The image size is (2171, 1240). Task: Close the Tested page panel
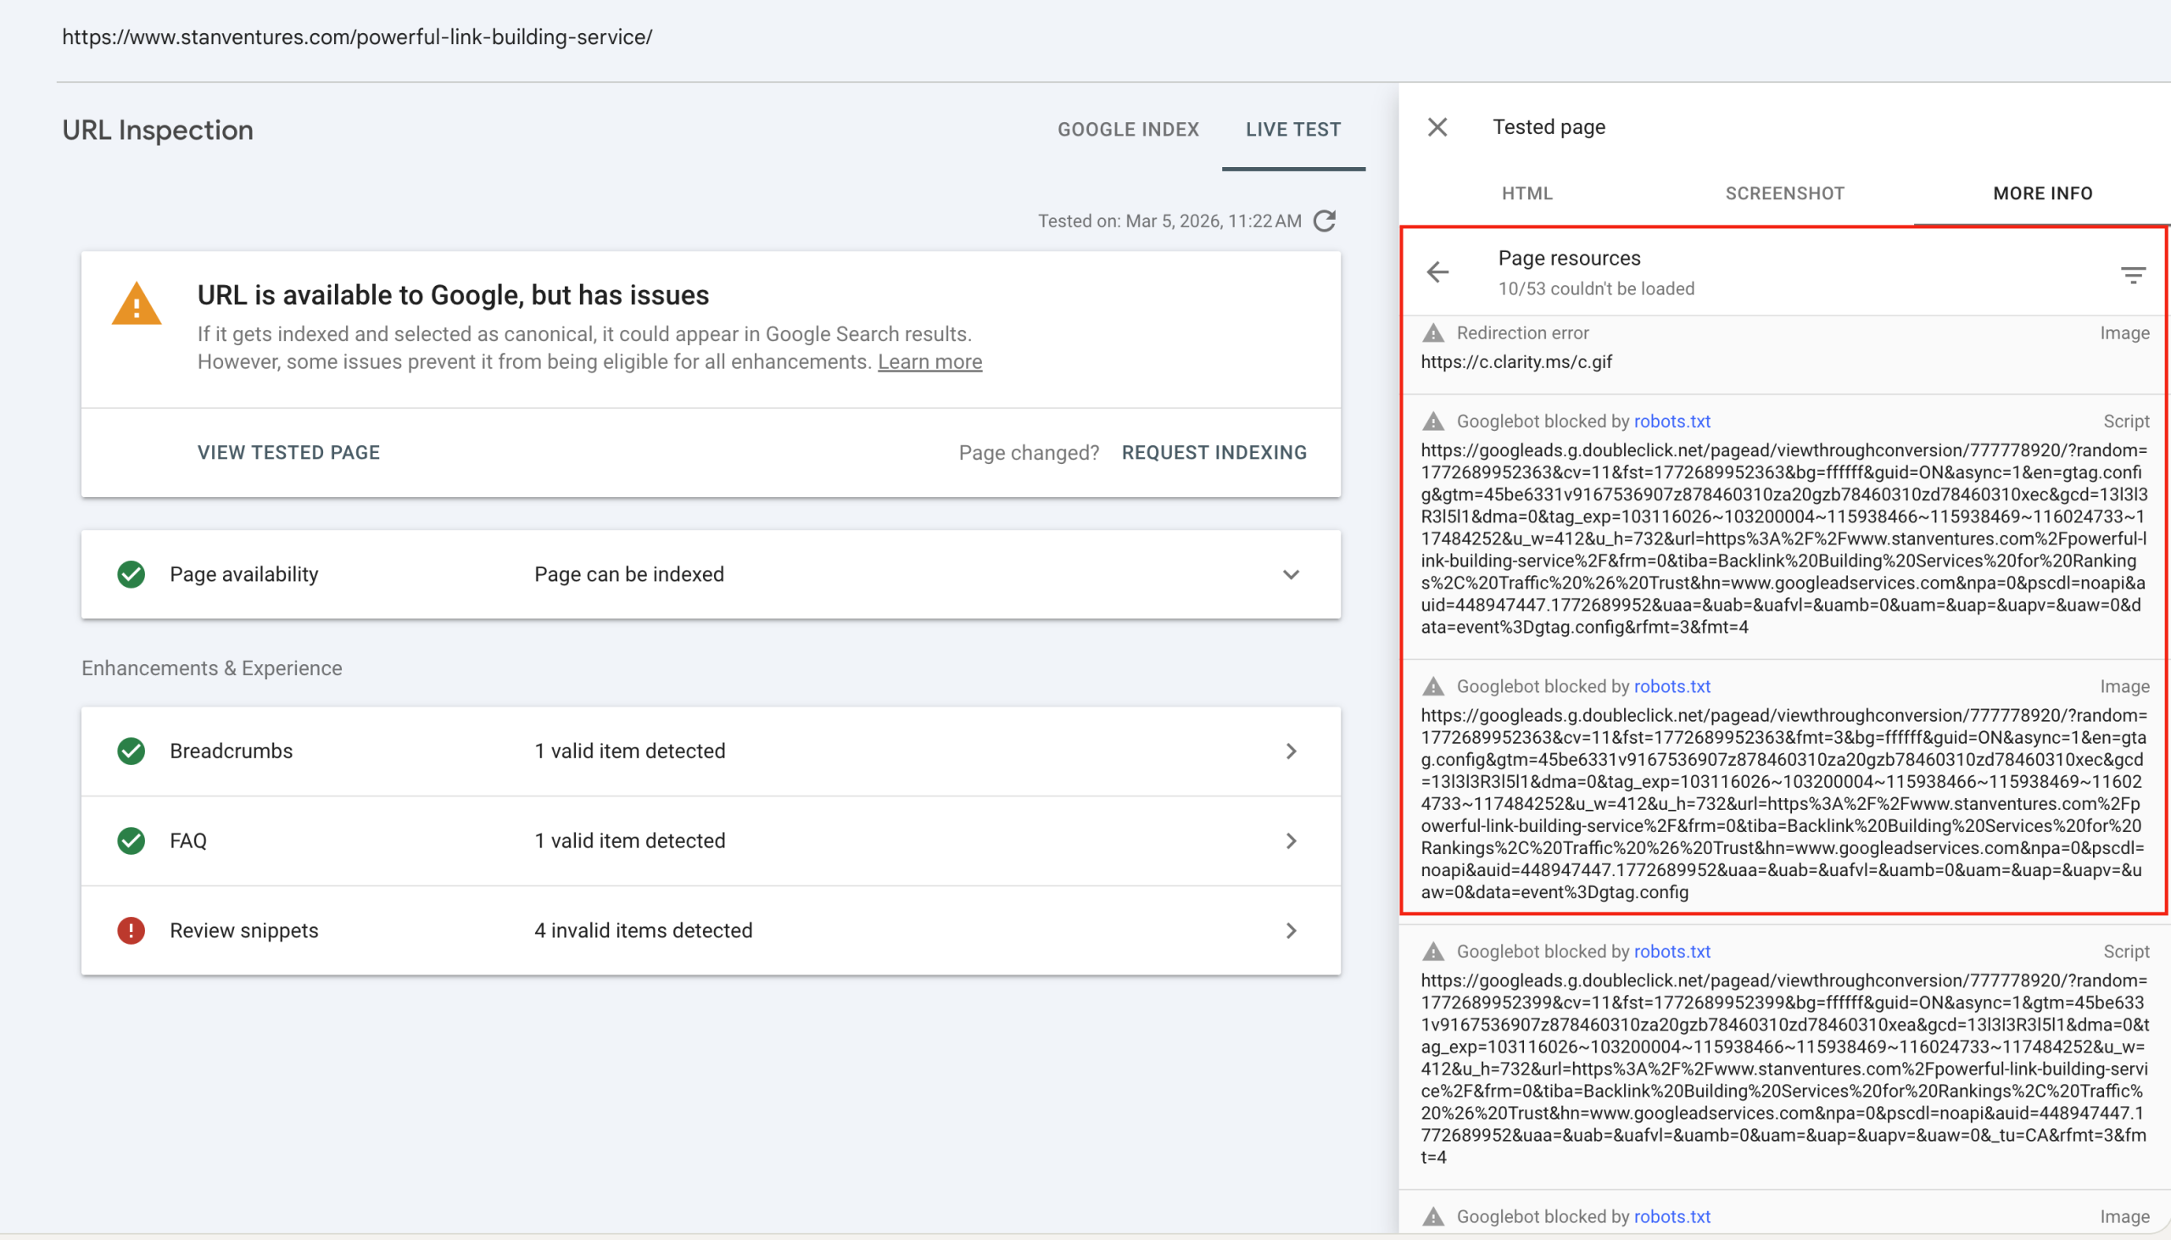click(x=1437, y=127)
